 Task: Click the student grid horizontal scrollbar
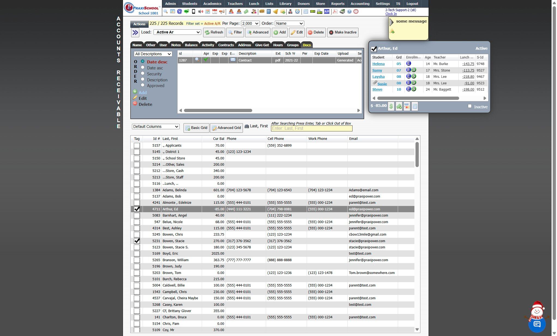418,98
